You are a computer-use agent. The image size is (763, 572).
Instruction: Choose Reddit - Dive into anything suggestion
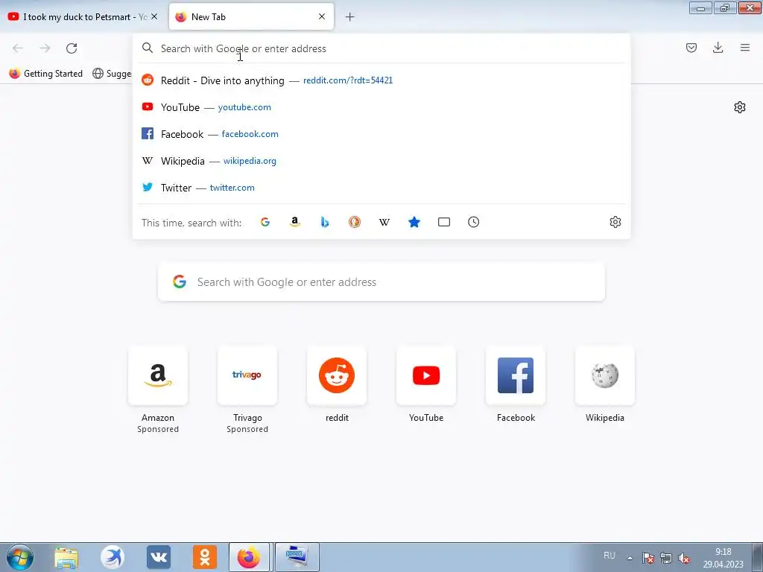click(381, 80)
